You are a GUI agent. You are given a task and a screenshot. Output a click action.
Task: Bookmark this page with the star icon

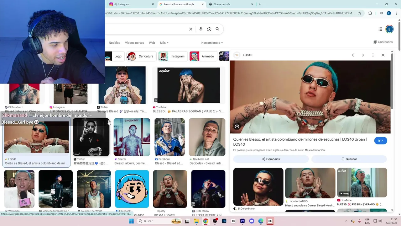point(360,13)
